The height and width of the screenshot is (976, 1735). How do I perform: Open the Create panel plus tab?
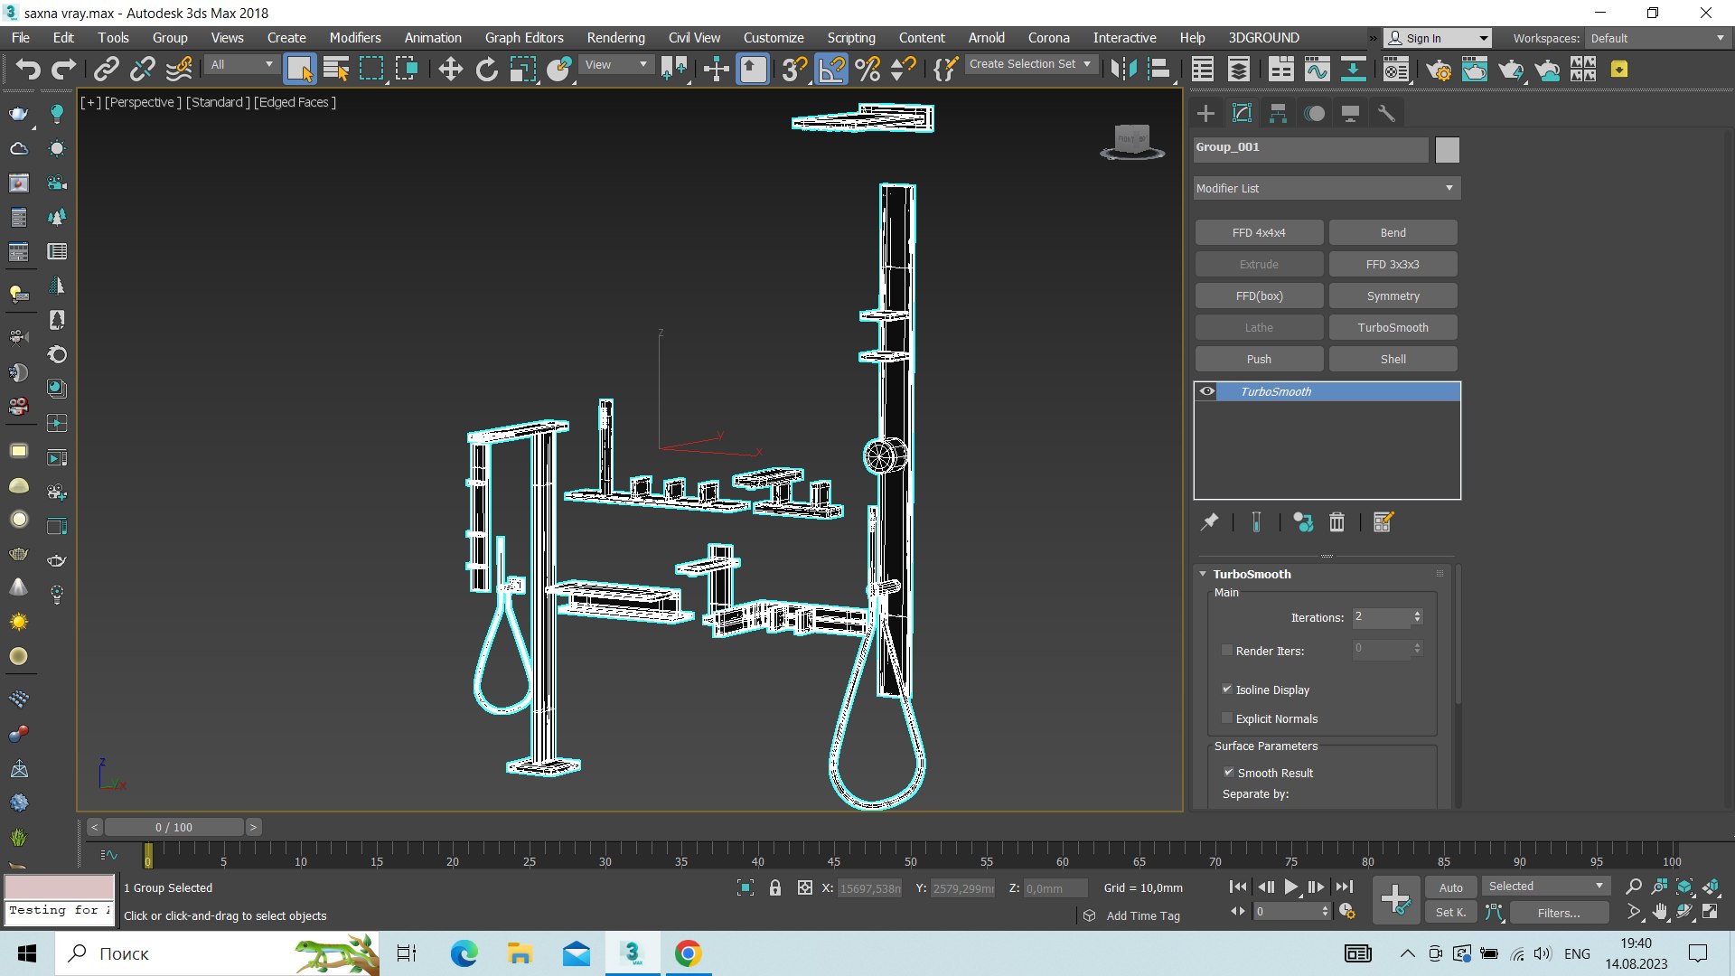tap(1205, 113)
